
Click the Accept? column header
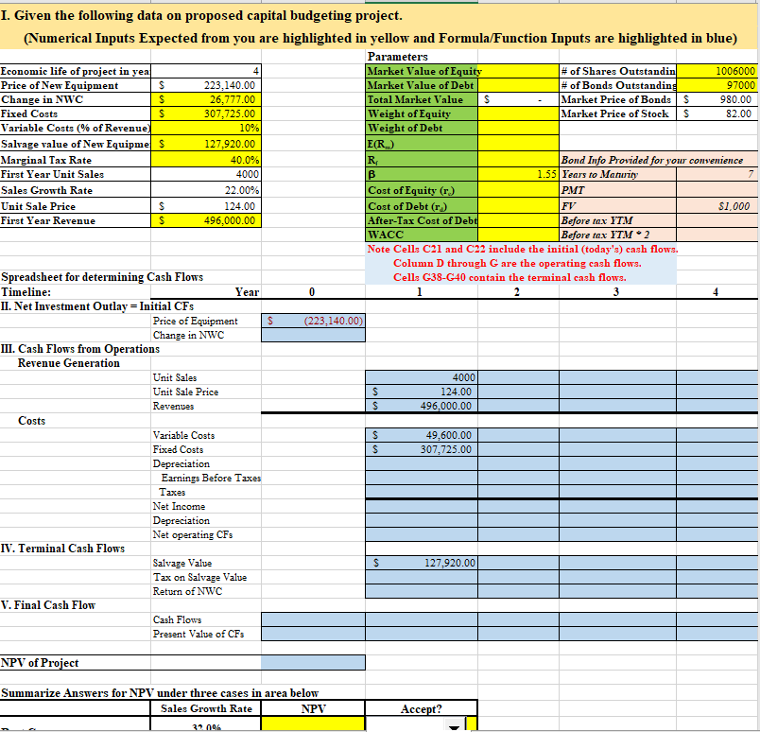[x=422, y=708]
